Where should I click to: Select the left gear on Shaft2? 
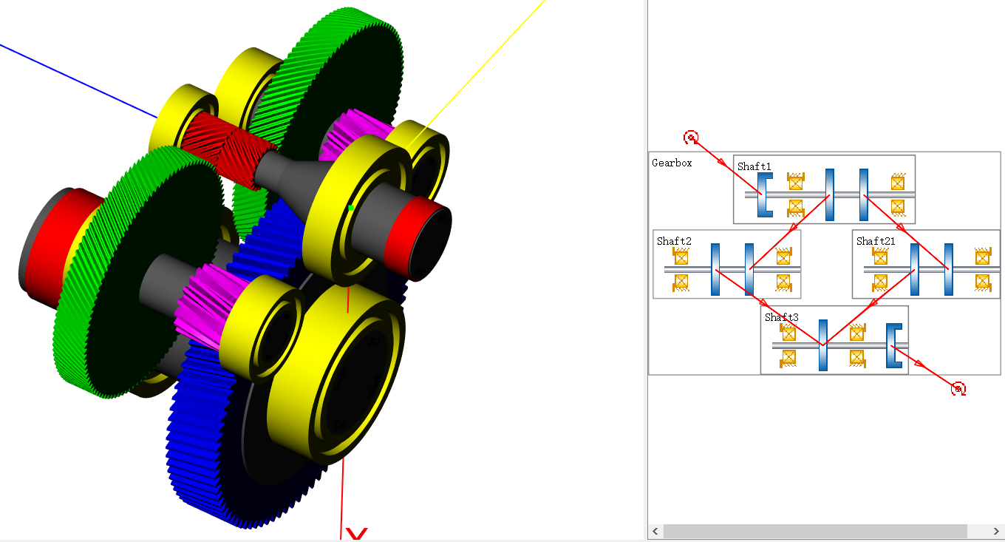pos(715,269)
